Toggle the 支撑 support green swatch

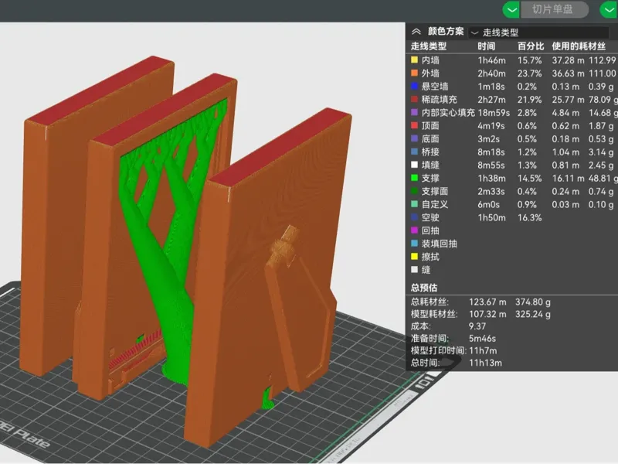414,178
